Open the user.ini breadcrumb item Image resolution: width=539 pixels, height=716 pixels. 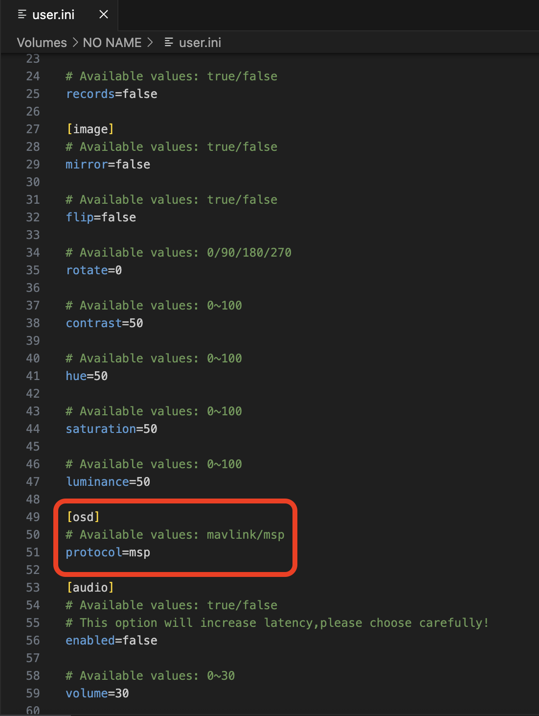tap(200, 43)
